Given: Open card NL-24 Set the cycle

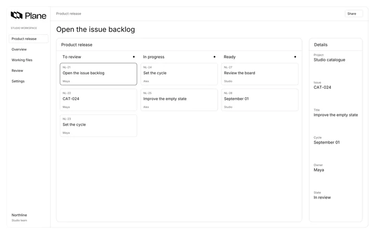Looking at the screenshot, I should [x=179, y=74].
